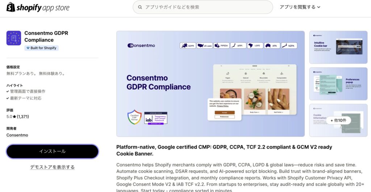The image size is (371, 192).
Task: Click the 価格設定 section heading
Action: [x=13, y=67]
